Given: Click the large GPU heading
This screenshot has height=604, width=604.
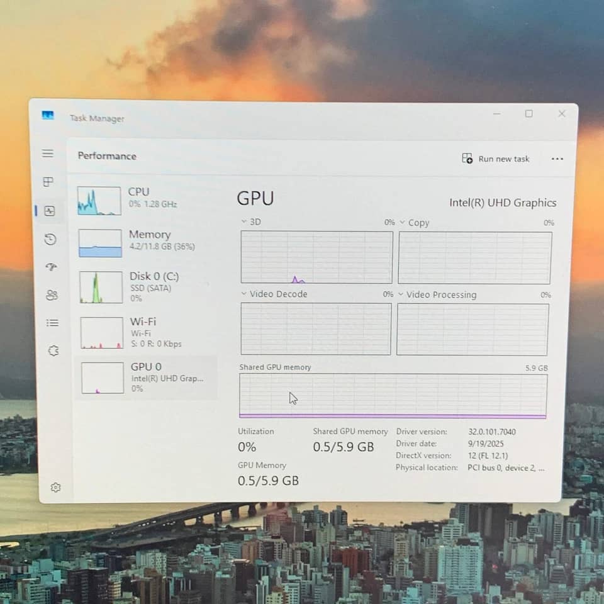Looking at the screenshot, I should pos(255,198).
